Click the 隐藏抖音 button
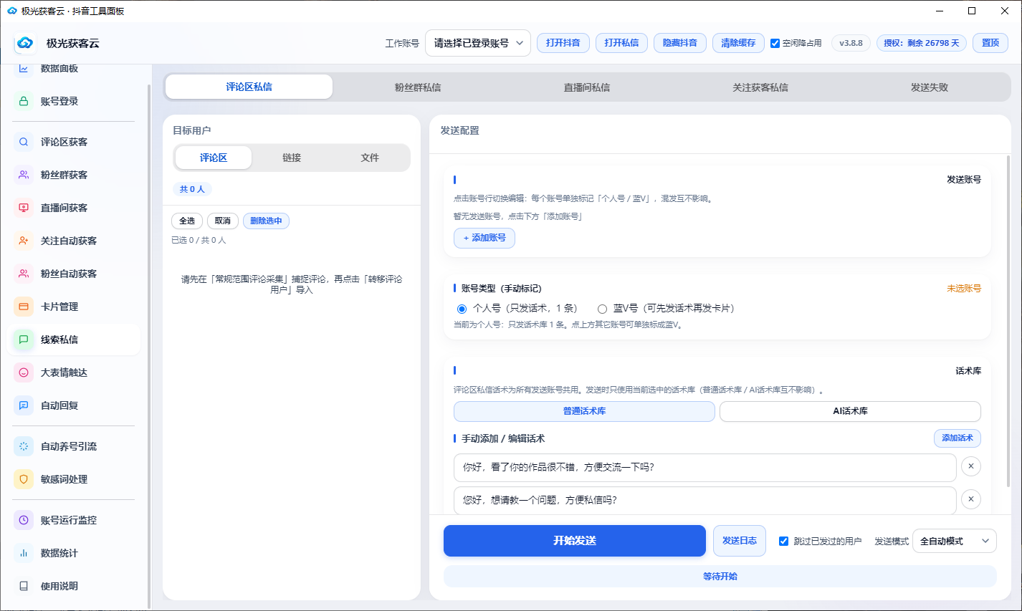 (x=680, y=43)
